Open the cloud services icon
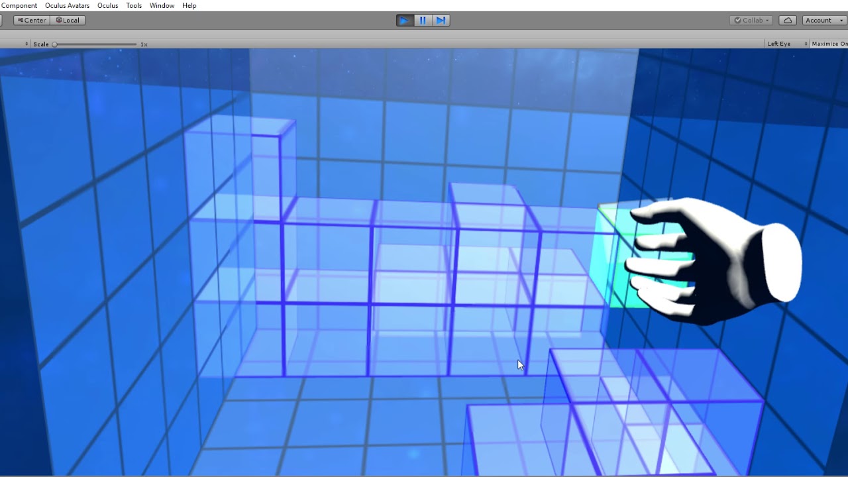This screenshot has height=477, width=848. tap(787, 21)
